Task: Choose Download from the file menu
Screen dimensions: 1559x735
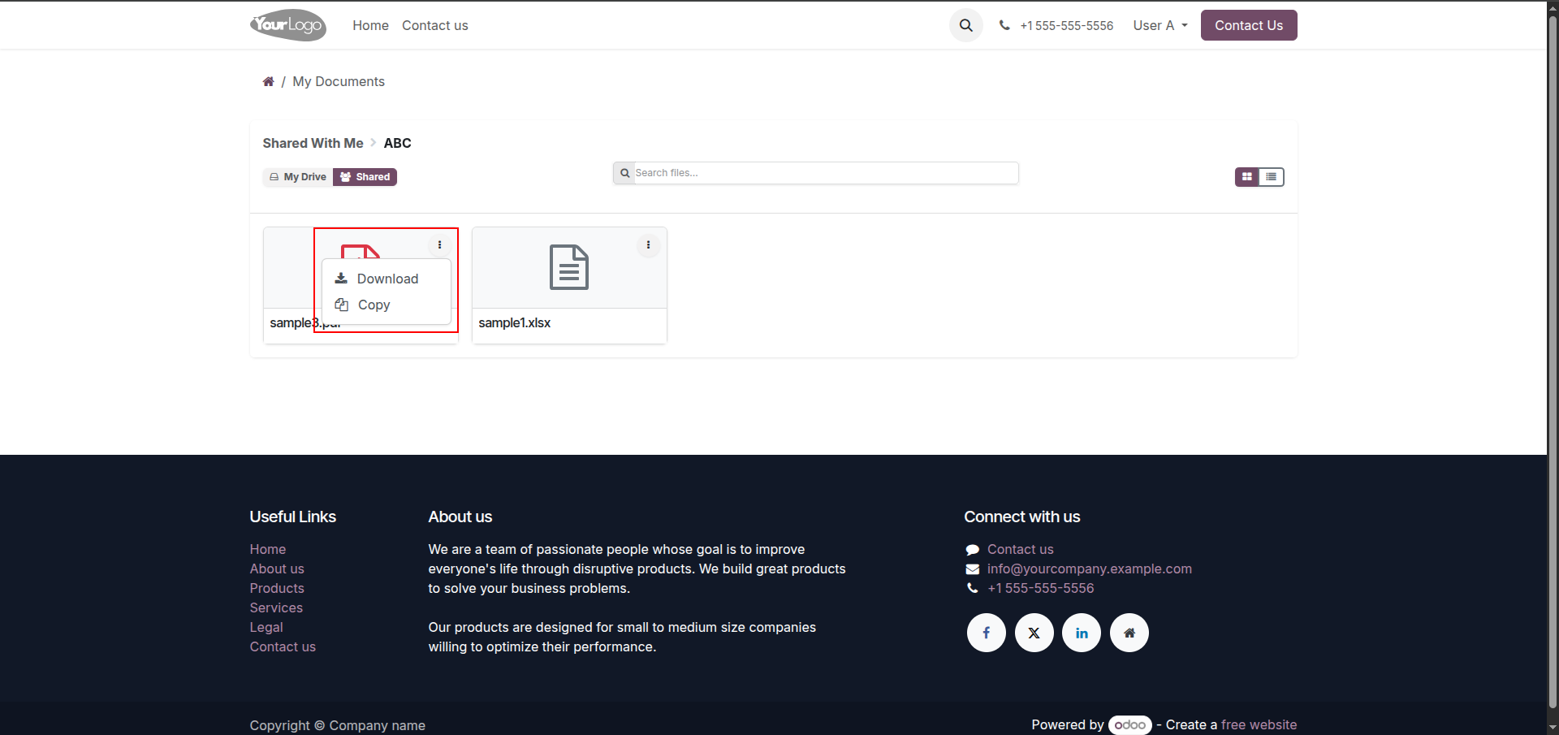Action: [387, 279]
